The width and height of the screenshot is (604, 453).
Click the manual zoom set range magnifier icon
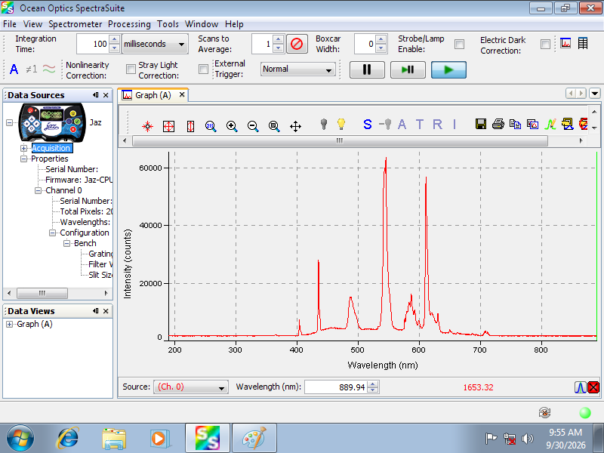[211, 126]
